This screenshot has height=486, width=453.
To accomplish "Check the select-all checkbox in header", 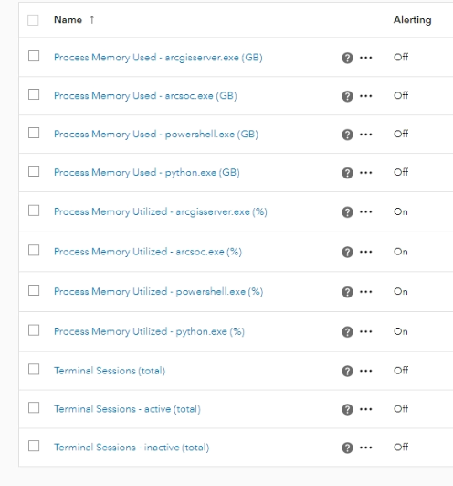I will [33, 20].
